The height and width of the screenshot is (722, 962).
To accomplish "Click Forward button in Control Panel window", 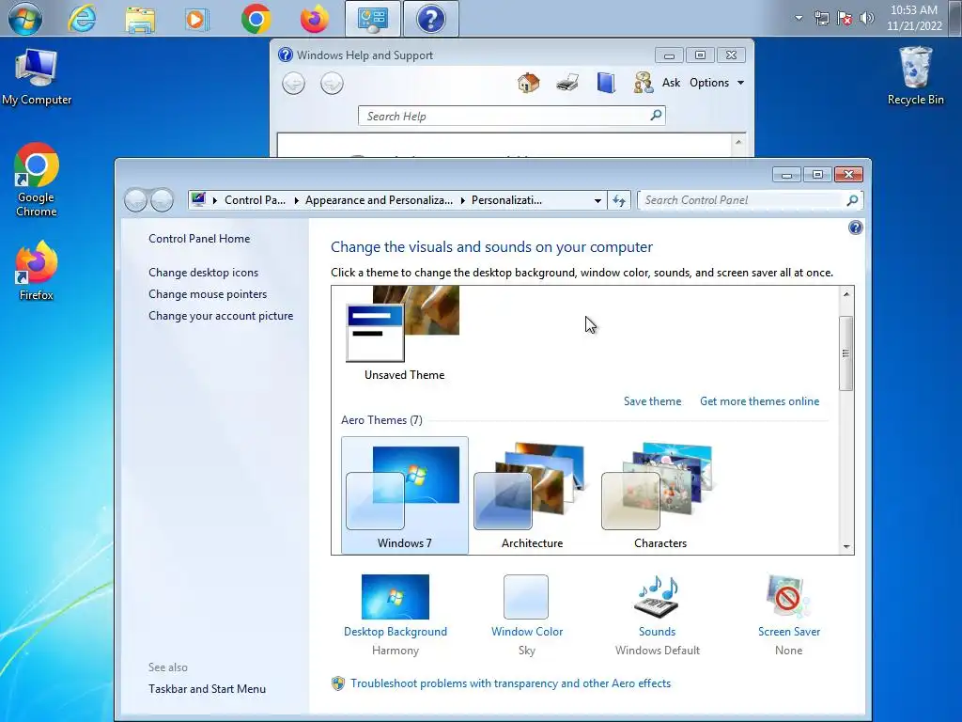I will coord(162,200).
